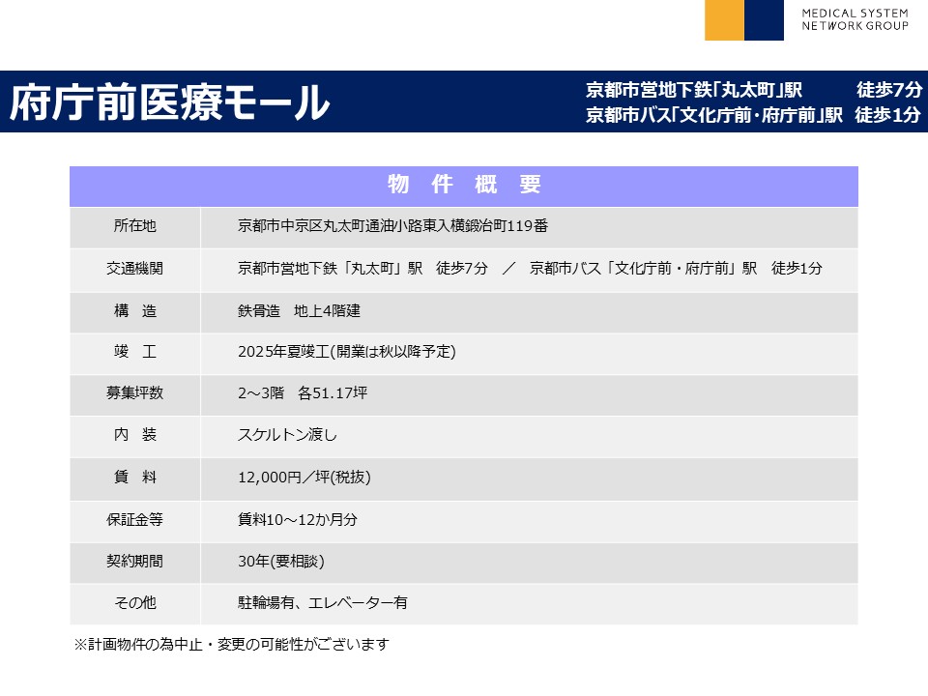928x696 pixels.
Task: Click the header line 京都市営地下鉄「丸太町」駅 徒歩7分
Action: click(754, 90)
